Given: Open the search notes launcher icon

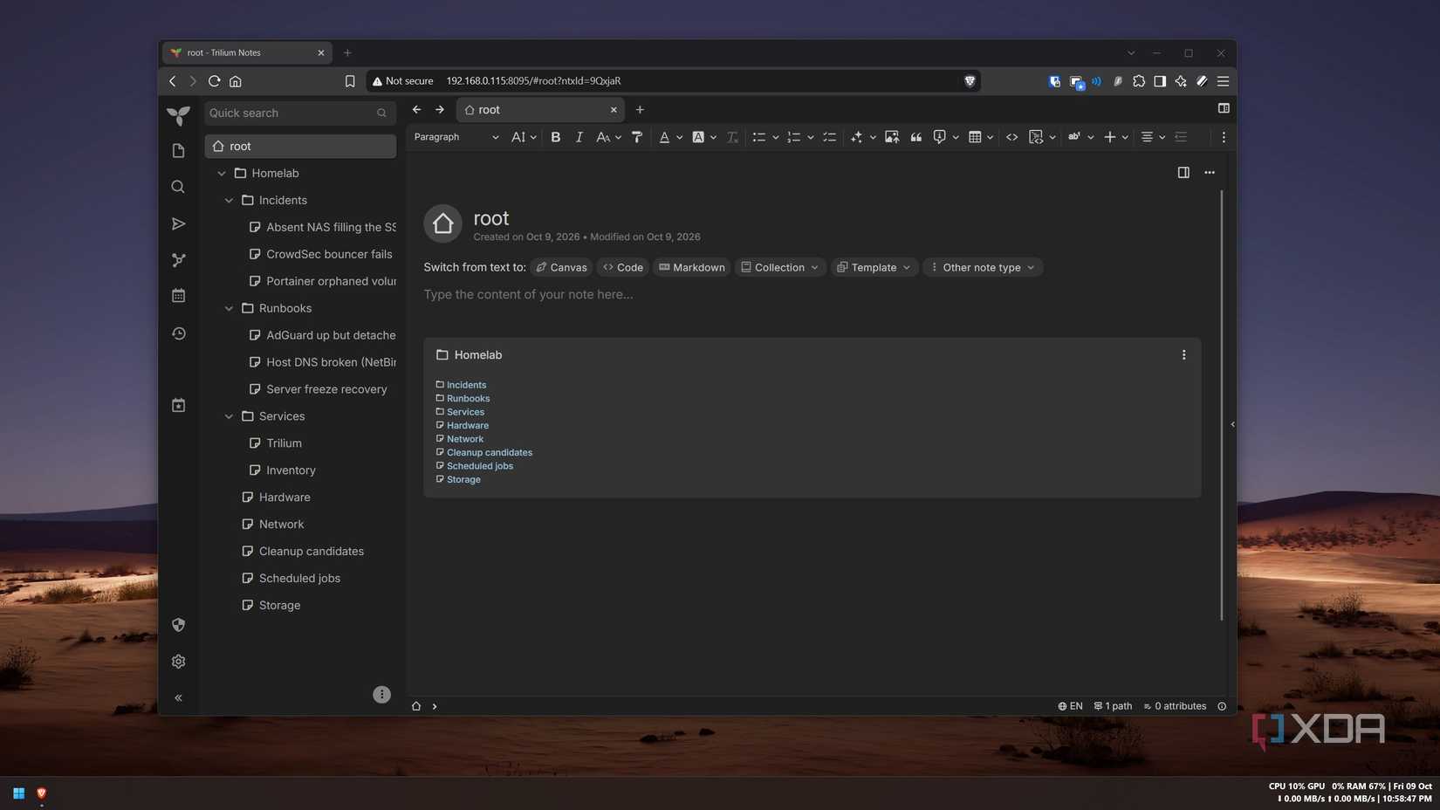Looking at the screenshot, I should (x=178, y=187).
